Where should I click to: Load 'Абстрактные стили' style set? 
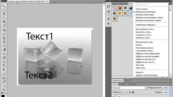tap(144, 42)
